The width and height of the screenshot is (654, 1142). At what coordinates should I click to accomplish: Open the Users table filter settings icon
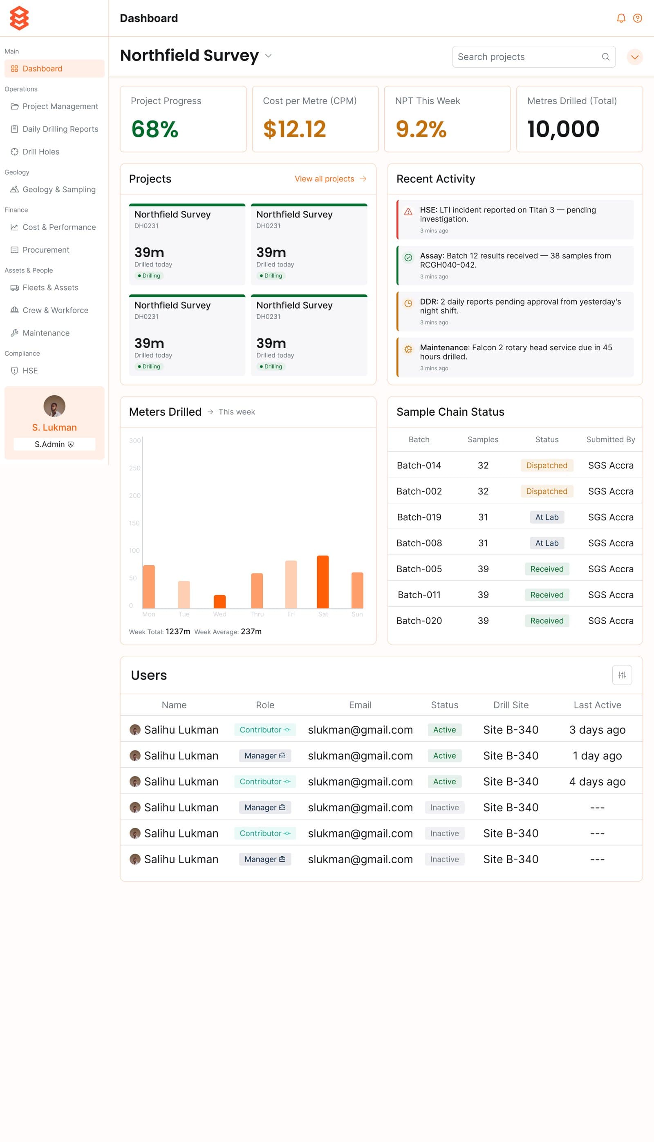tap(622, 675)
